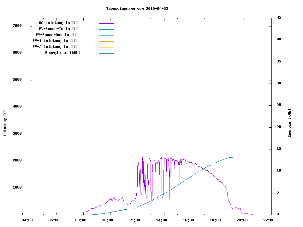Click the yellow line sample for PV-2 Leistung

coord(106,47)
